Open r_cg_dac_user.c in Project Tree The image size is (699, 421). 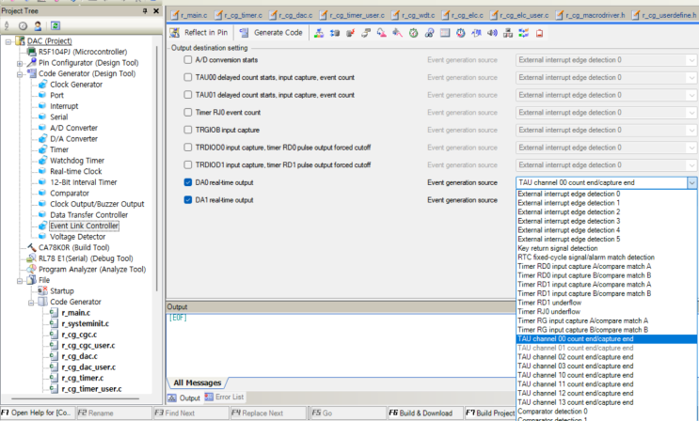[x=88, y=367]
